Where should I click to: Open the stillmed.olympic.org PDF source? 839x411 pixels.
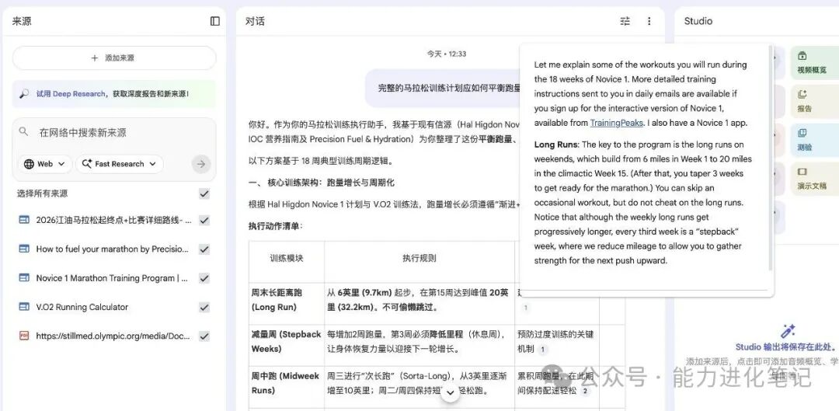pyautogui.click(x=113, y=336)
